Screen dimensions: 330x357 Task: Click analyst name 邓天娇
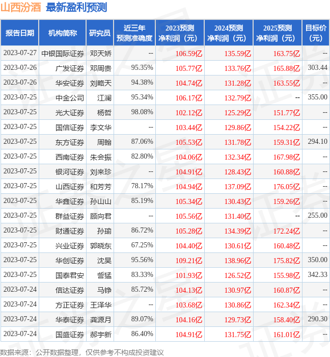click(x=101, y=54)
